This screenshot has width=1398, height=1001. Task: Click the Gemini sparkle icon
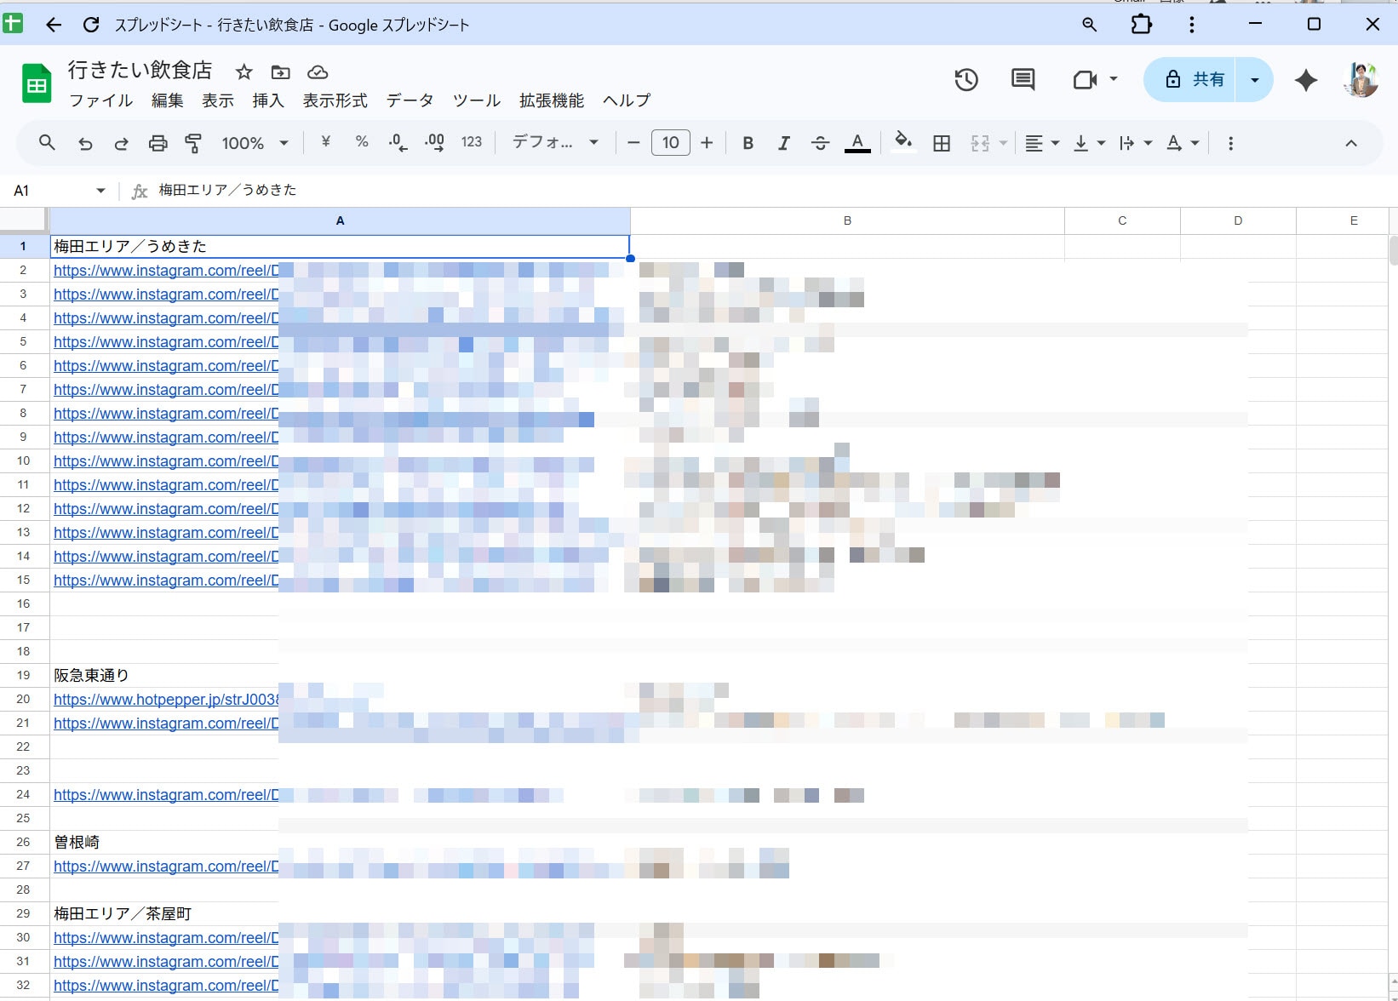(1305, 80)
